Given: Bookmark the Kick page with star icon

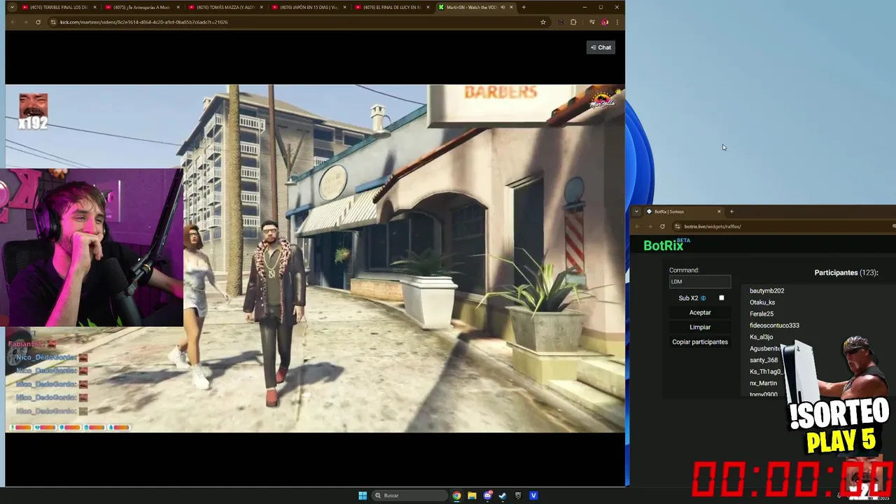Looking at the screenshot, I should tap(543, 22).
